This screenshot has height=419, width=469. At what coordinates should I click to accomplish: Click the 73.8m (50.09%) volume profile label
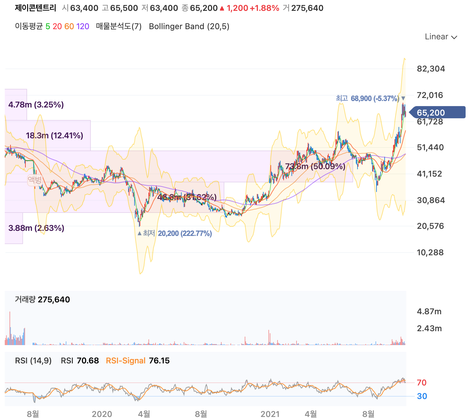(x=315, y=166)
